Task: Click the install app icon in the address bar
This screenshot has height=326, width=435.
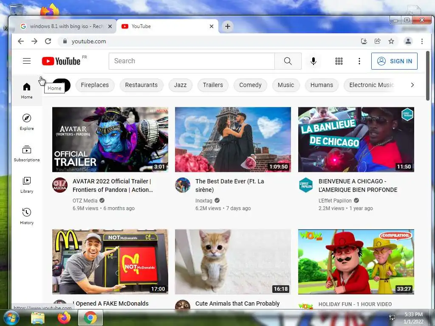Action: (364, 41)
